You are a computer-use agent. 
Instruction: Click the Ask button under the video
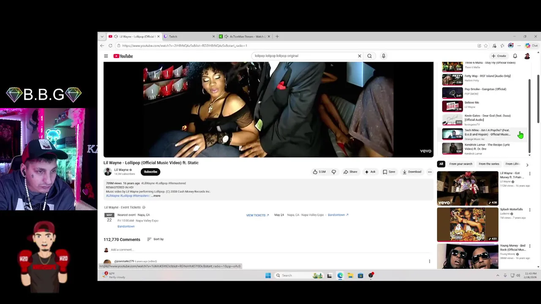[x=370, y=172]
